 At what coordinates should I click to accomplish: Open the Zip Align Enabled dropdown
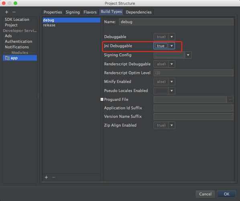click(x=172, y=126)
